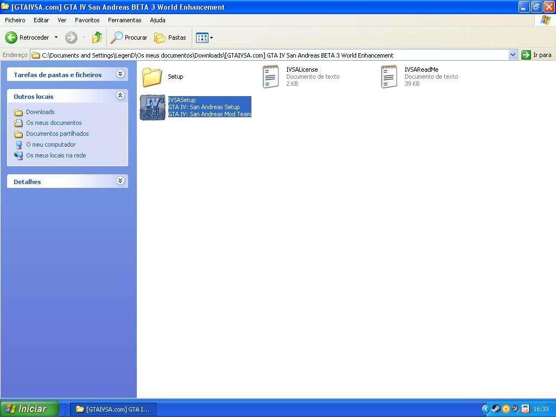556x417 pixels.
Task: Open the Ficheiro menu
Action: pos(15,20)
